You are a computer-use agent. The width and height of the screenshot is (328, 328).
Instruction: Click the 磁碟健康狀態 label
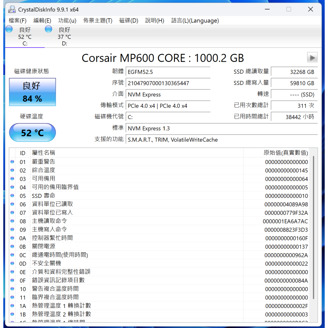(x=31, y=71)
